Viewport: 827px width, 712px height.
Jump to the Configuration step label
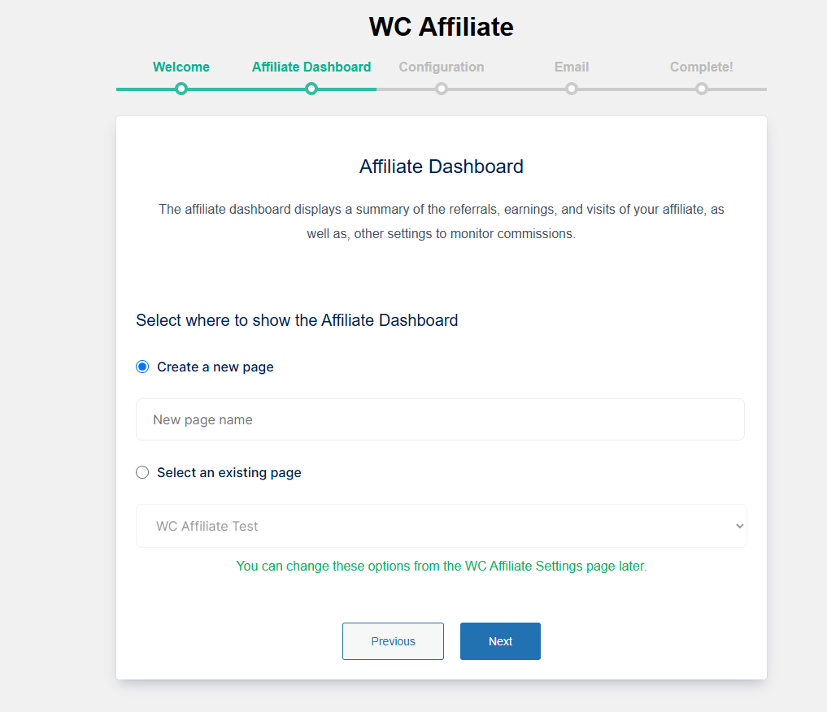point(442,67)
